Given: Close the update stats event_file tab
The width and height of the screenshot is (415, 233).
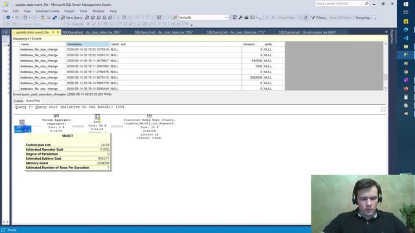Looking at the screenshot, I should pos(58,32).
